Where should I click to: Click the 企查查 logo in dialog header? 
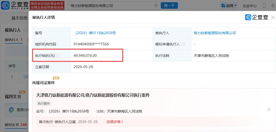[257, 17]
